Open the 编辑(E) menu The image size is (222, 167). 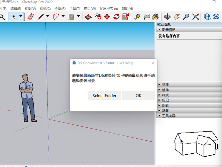pyautogui.click(x=16, y=9)
